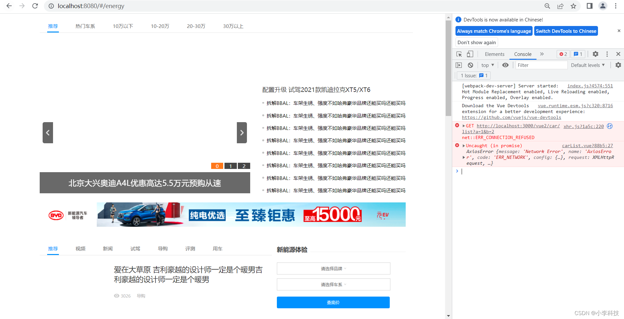Click the 查底价 button
Viewport: 624px width, 319px height.
(x=333, y=302)
